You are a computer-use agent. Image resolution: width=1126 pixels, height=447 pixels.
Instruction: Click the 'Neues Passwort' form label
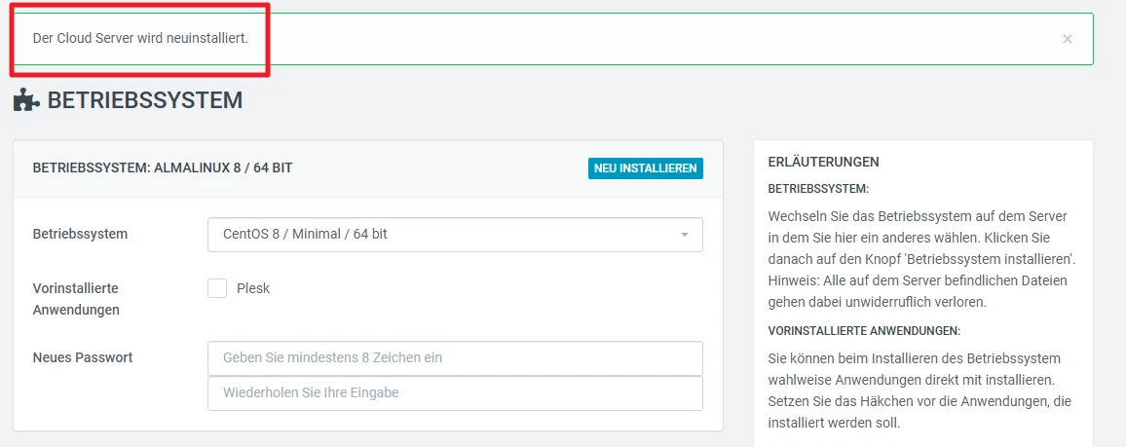83,357
